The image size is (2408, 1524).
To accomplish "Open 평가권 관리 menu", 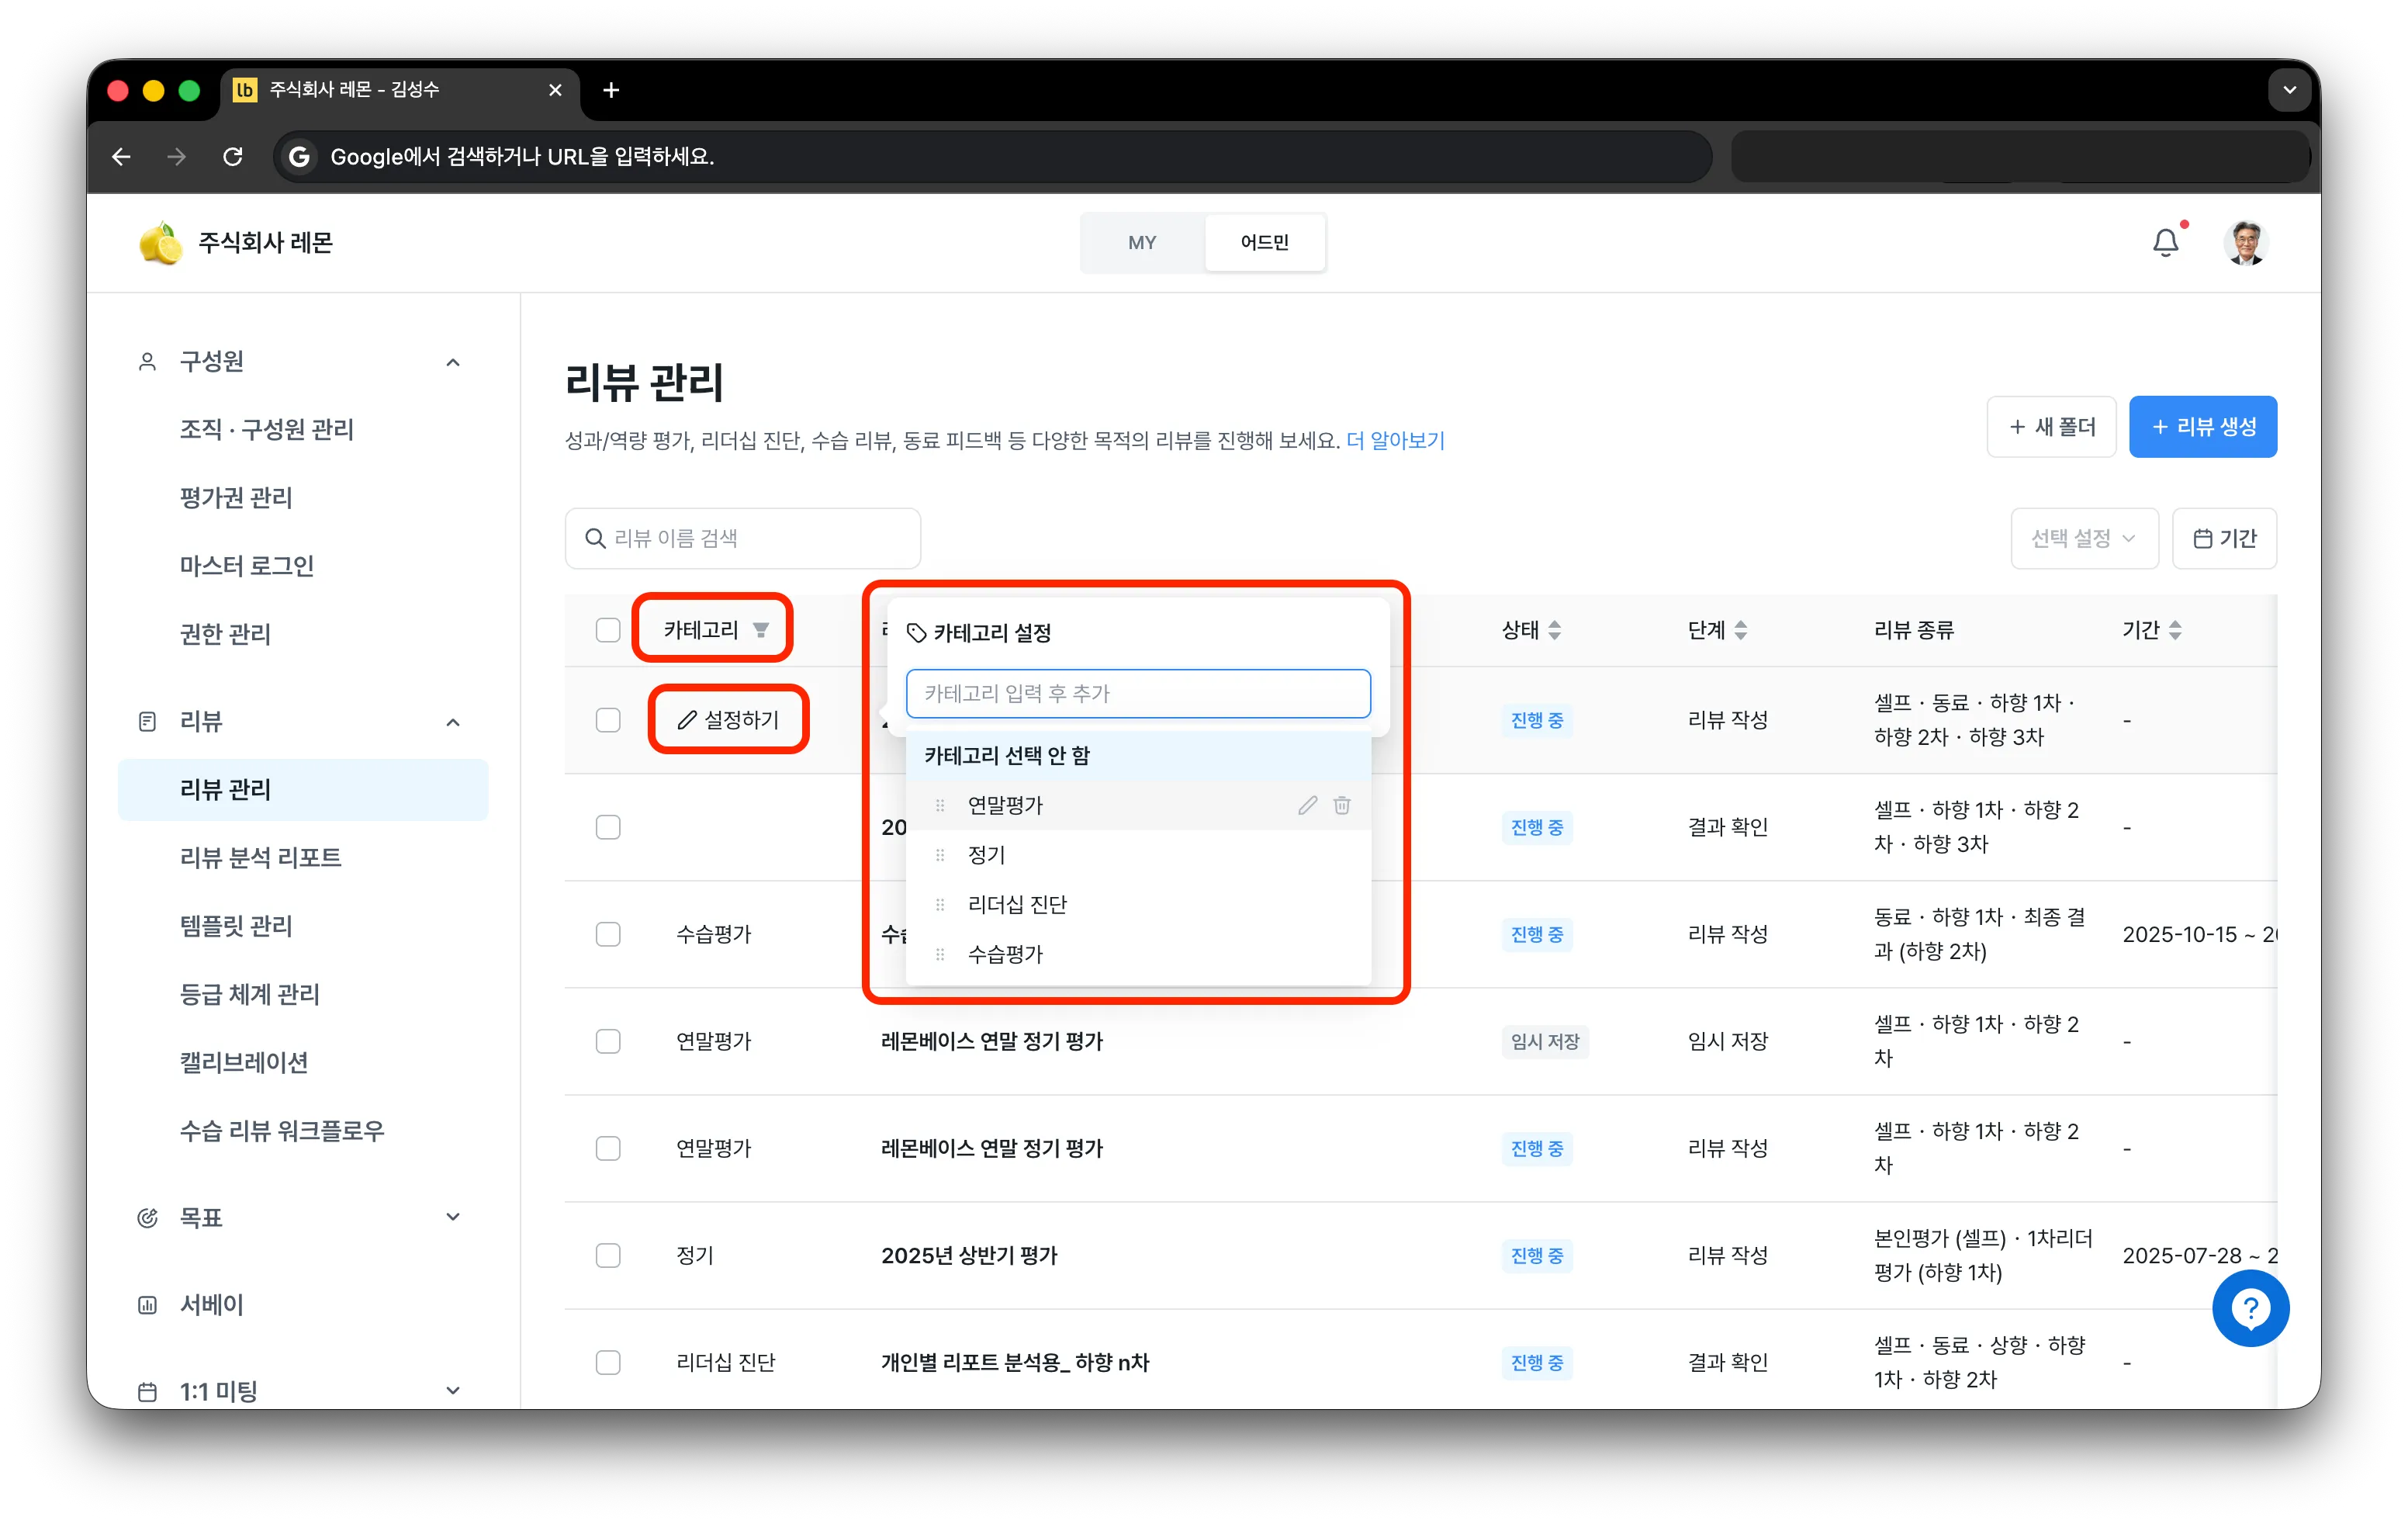I will coord(236,498).
